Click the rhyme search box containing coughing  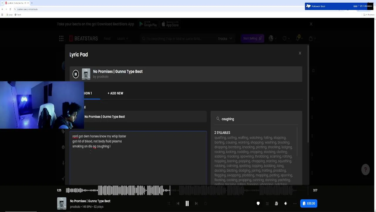[256, 119]
